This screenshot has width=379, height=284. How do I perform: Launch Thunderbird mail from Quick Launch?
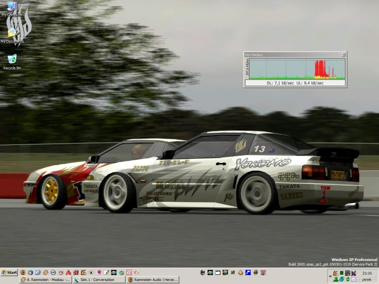30,273
